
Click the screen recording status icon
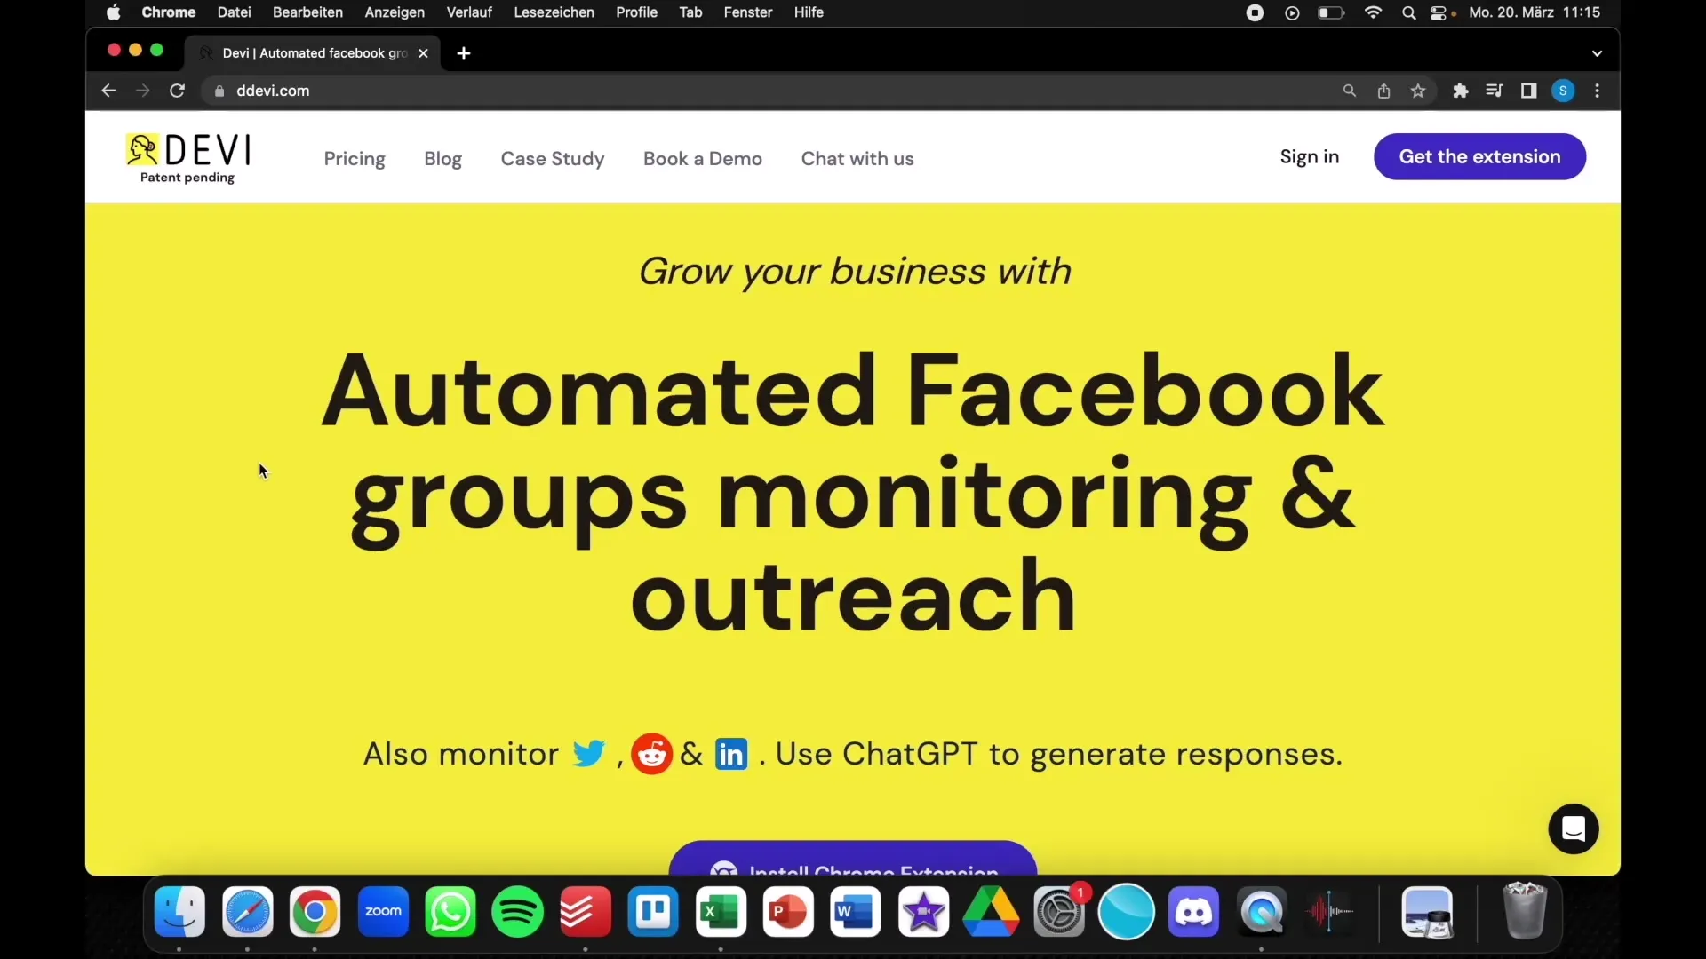pos(1253,13)
